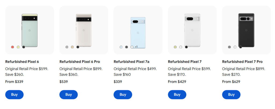Choose the black swatch for Pixel 7 Pro

coord(240,47)
